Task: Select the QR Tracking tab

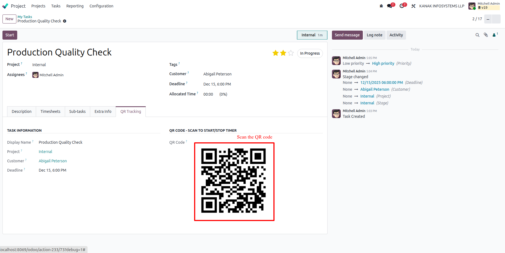Action: tap(131, 111)
